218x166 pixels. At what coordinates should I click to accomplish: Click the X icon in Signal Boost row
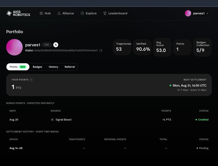click(x=52, y=120)
